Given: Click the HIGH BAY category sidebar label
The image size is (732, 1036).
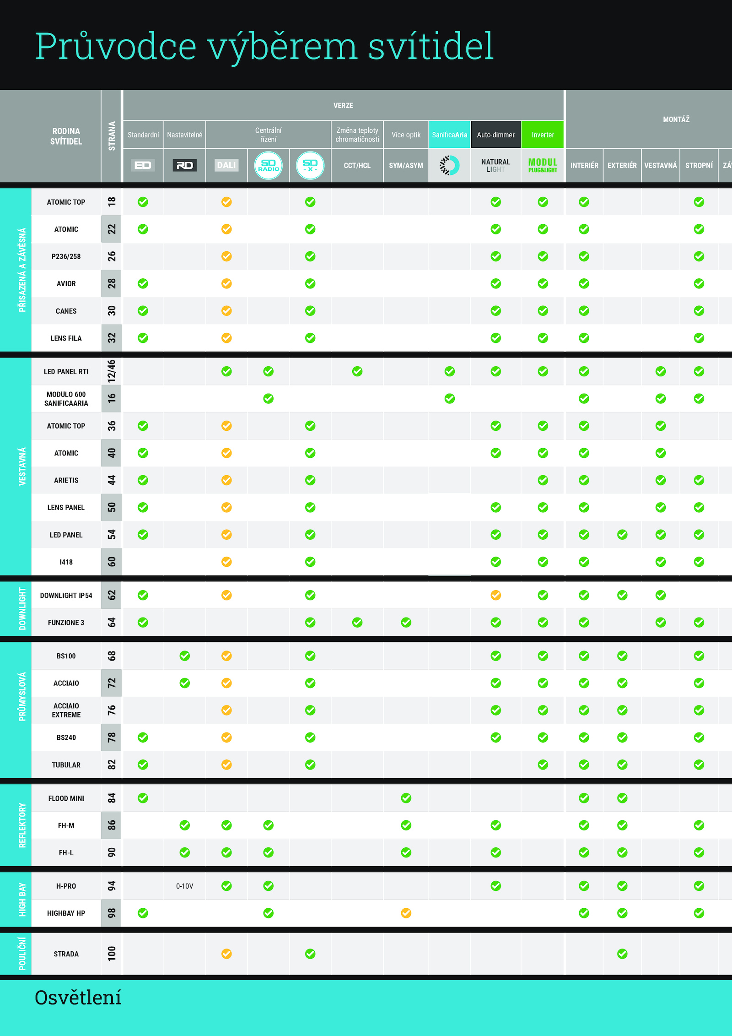Looking at the screenshot, I should [22, 900].
